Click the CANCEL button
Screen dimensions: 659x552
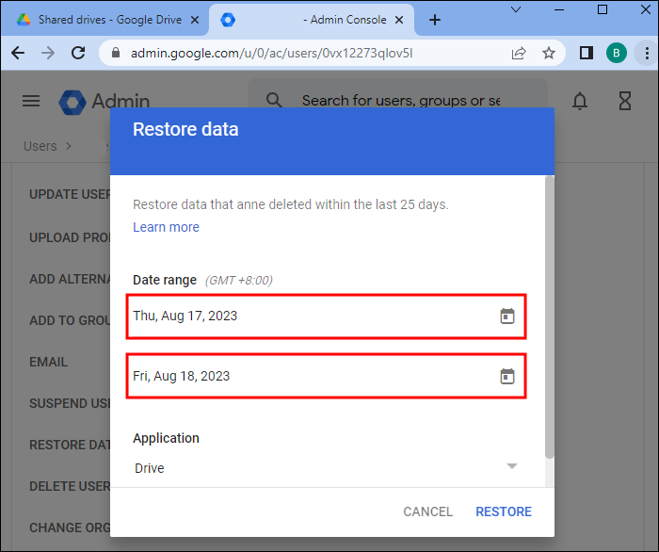[x=428, y=511]
